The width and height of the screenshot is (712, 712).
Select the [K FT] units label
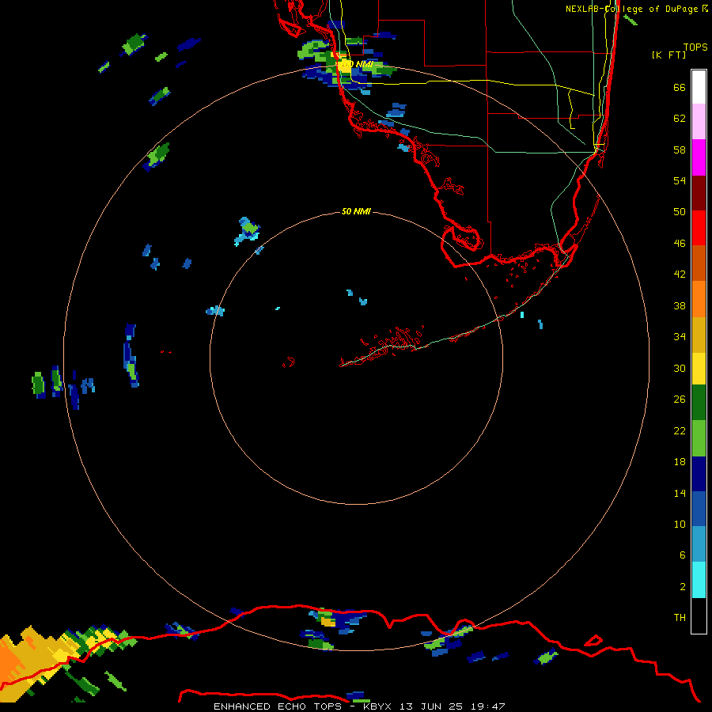coord(668,55)
